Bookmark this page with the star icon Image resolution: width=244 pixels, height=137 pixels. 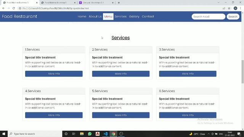tap(229, 8)
